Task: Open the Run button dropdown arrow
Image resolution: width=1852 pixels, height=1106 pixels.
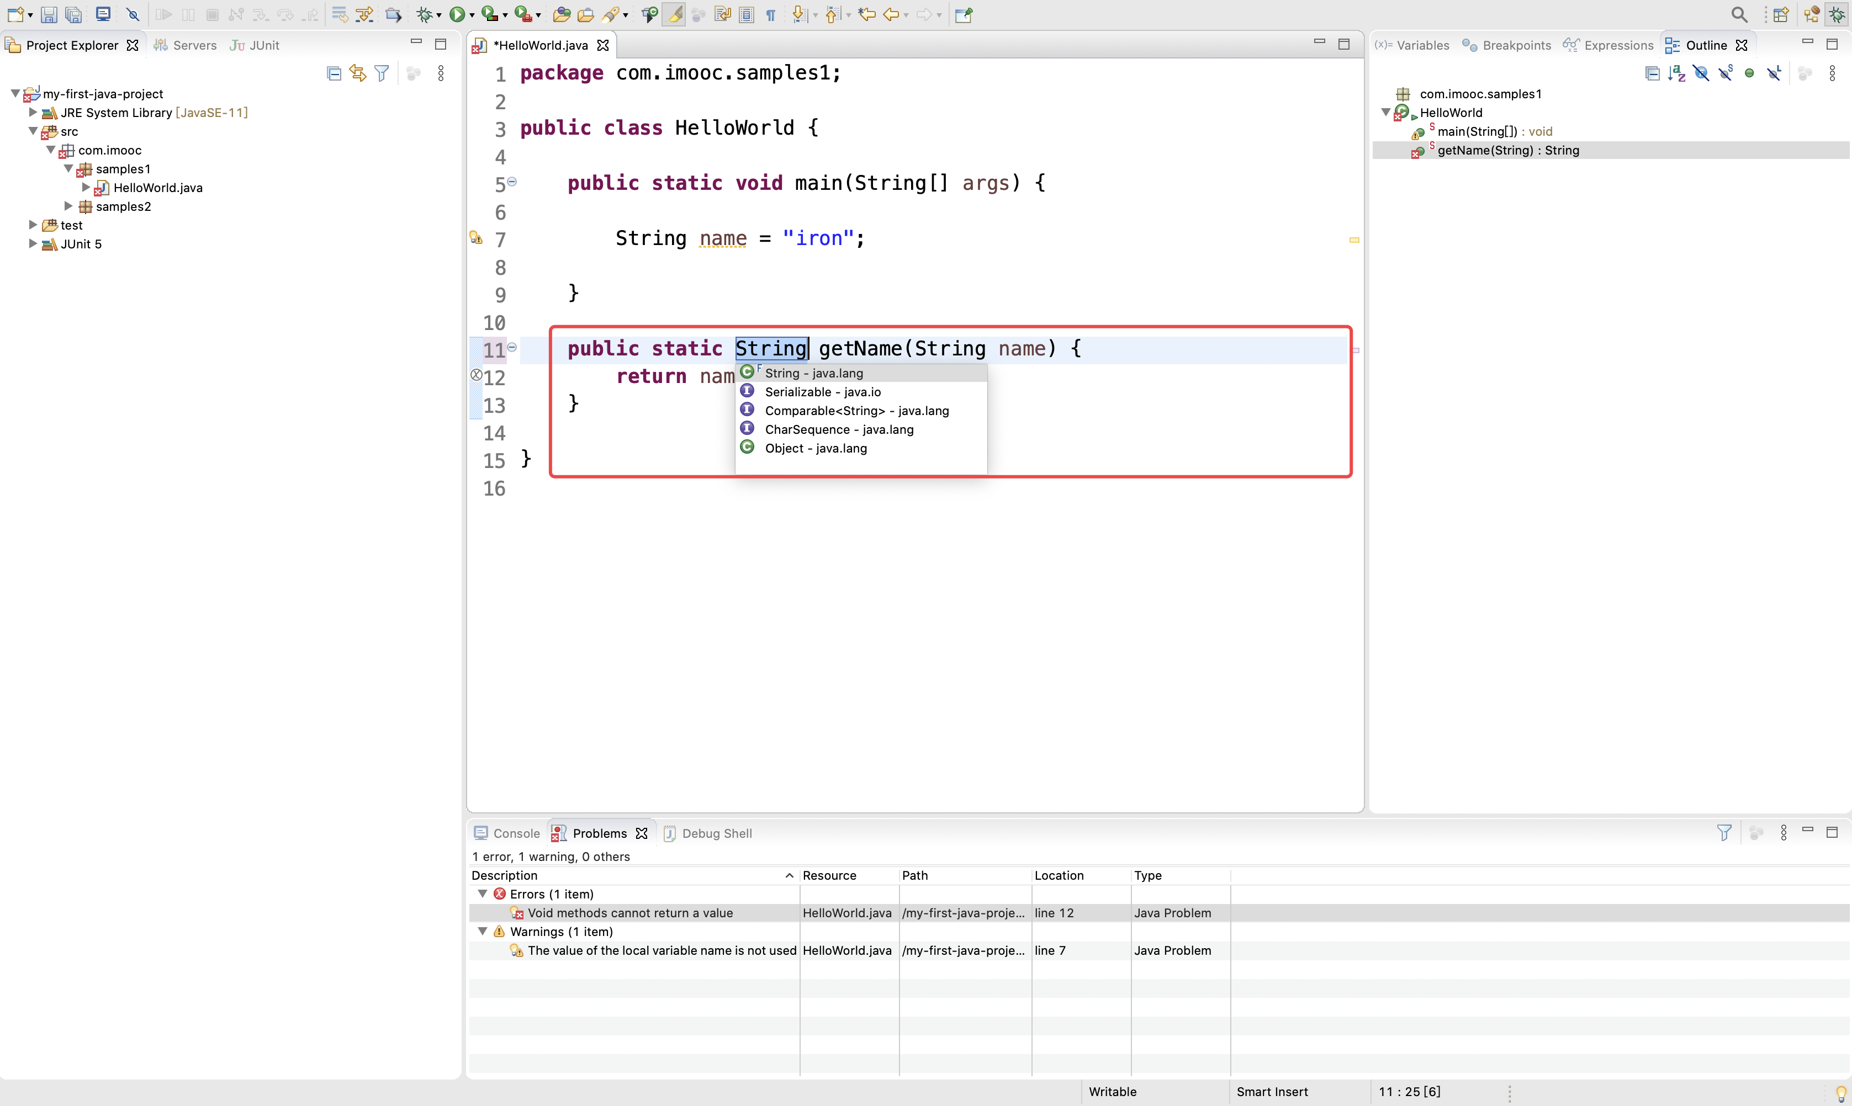Action: click(471, 15)
